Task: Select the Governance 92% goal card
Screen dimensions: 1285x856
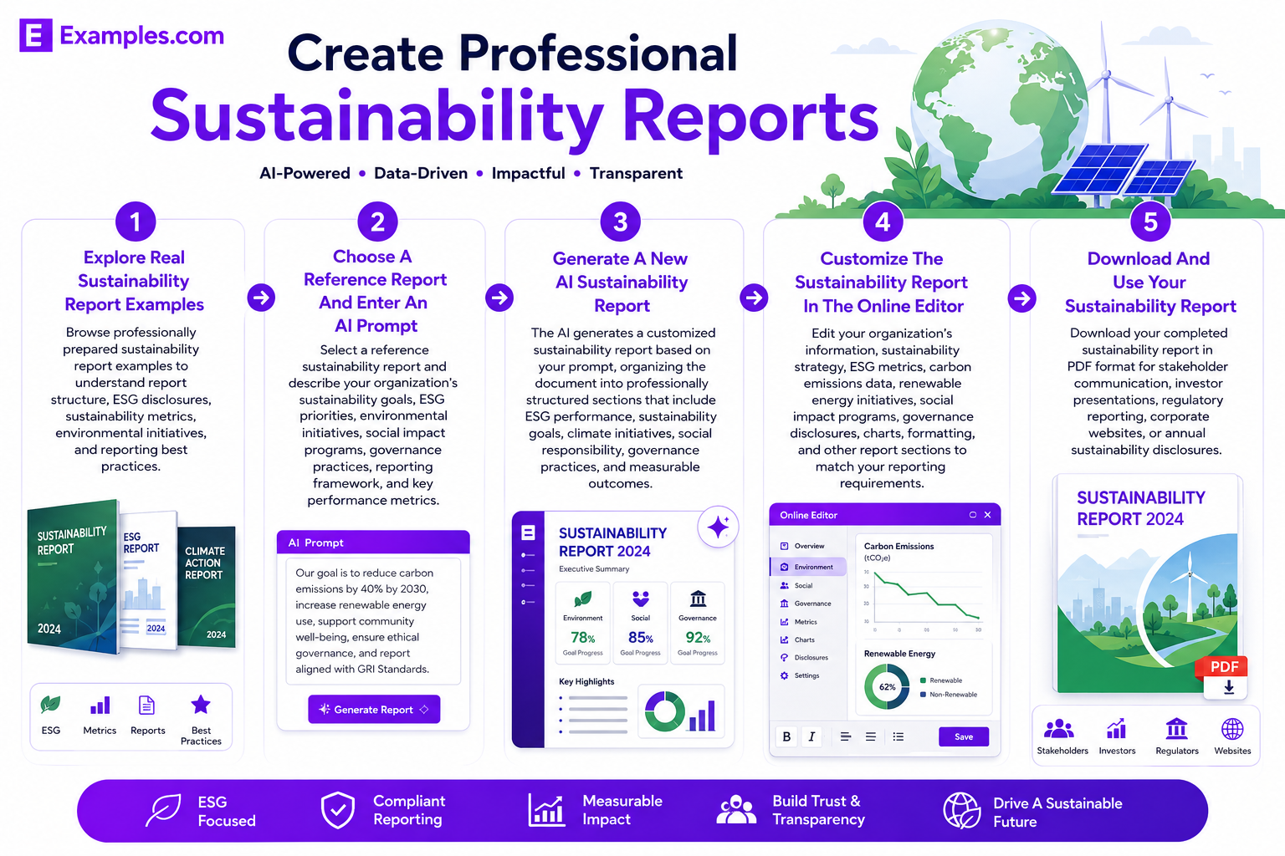Action: pos(698,623)
